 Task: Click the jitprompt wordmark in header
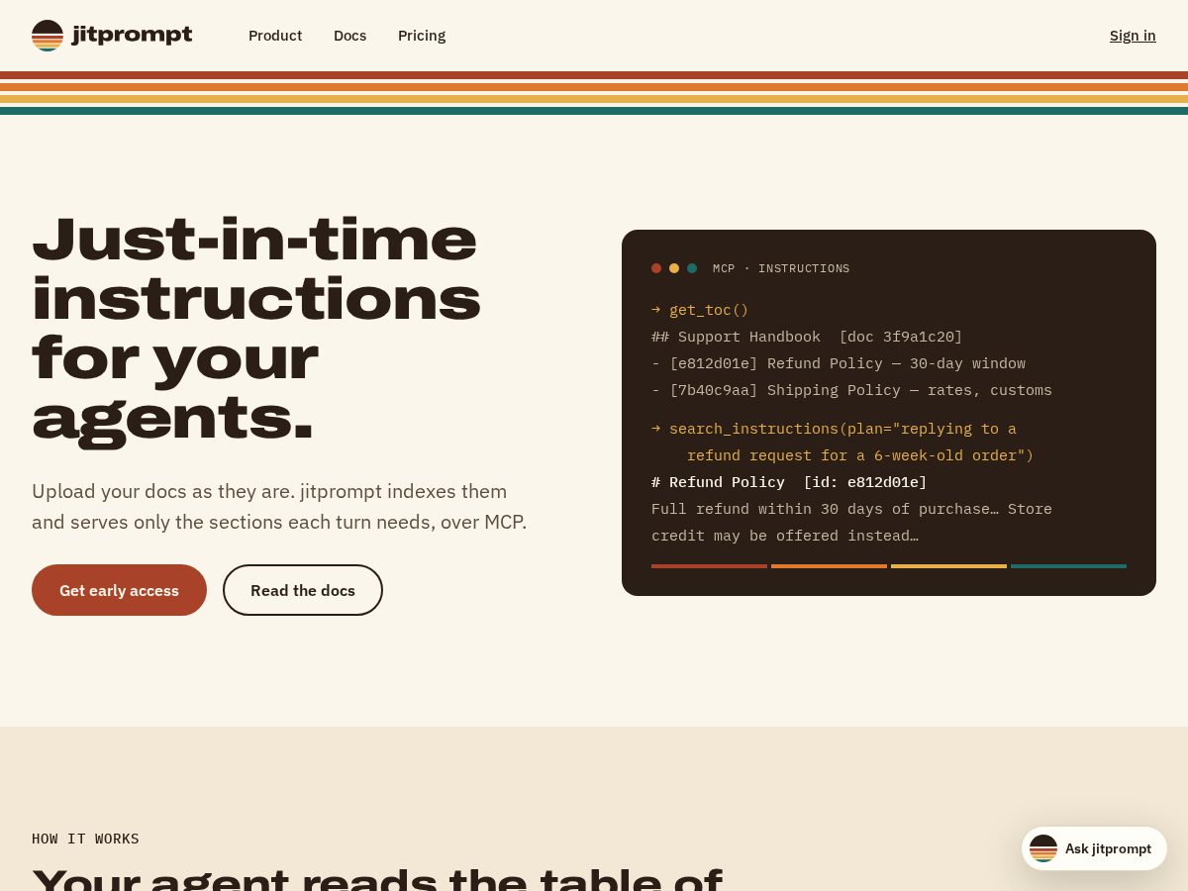tap(132, 35)
